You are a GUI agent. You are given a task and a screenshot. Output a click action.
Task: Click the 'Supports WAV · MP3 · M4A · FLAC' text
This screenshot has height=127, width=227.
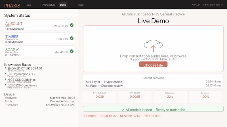[x=153, y=59]
